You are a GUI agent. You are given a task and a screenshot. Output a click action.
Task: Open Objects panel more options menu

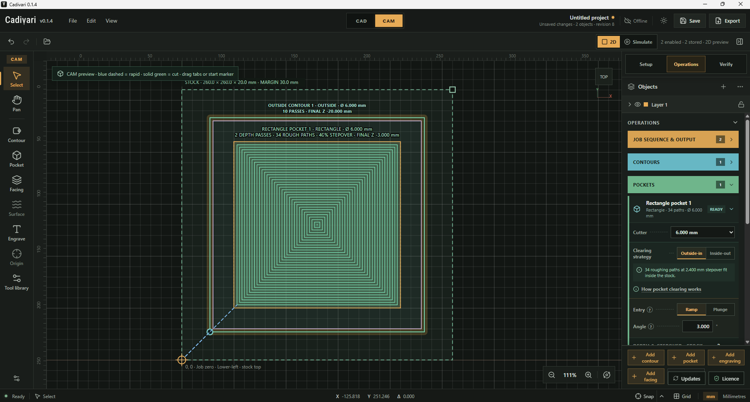(x=740, y=87)
